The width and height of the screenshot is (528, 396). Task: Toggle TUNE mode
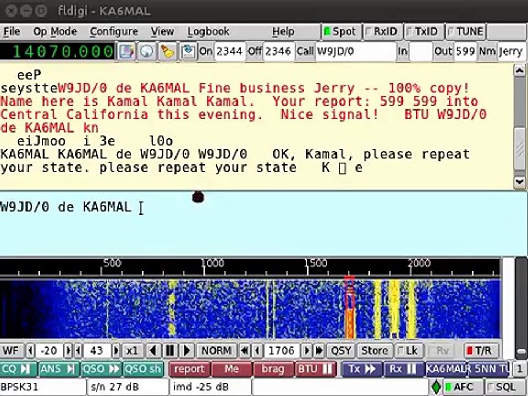point(465,32)
